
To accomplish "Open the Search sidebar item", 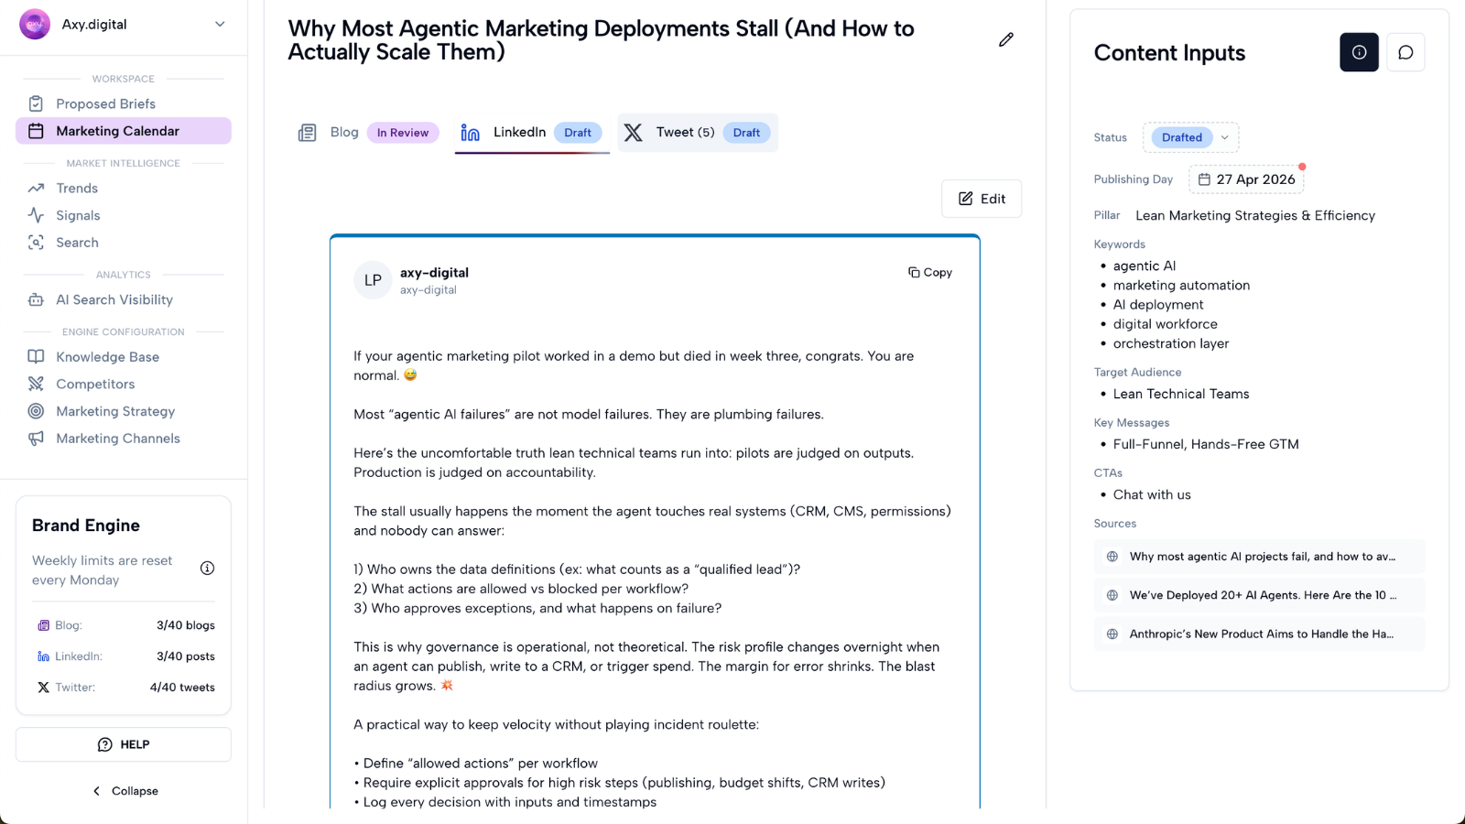I will (124, 243).
